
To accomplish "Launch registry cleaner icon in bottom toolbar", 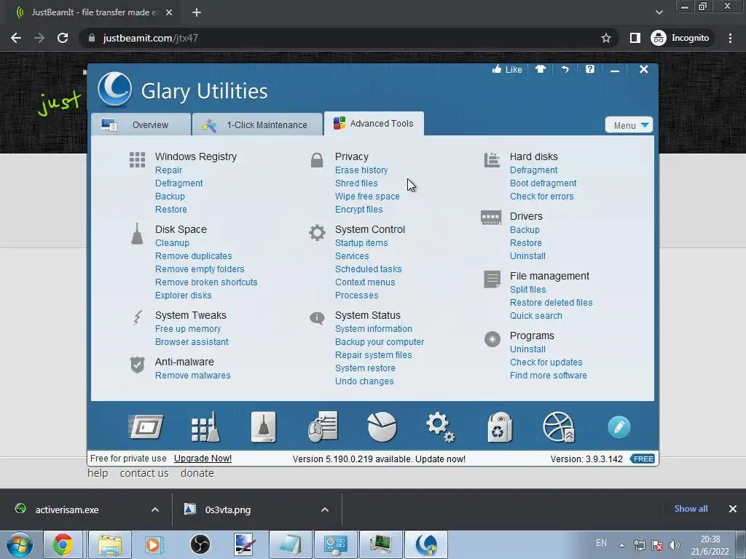I will [x=205, y=427].
